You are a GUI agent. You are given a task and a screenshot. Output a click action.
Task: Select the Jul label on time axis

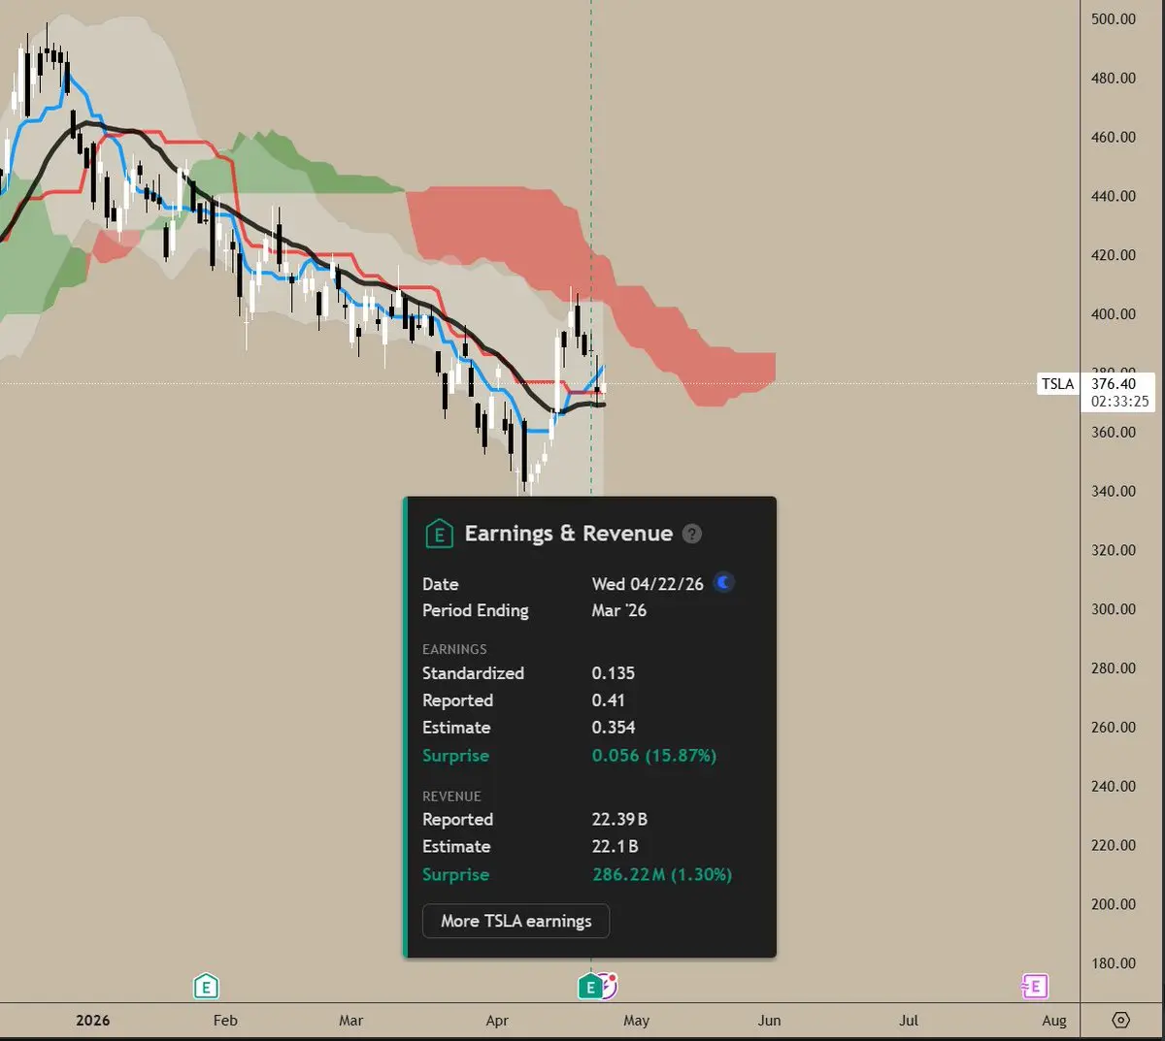tap(909, 1021)
